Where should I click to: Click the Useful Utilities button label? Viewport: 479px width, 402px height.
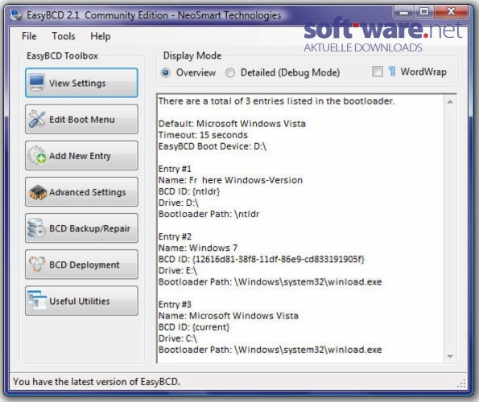[80, 301]
